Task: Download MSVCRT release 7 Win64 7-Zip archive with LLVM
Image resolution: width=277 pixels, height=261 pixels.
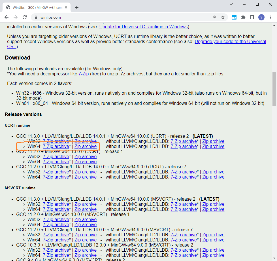Action: (x=56, y=240)
